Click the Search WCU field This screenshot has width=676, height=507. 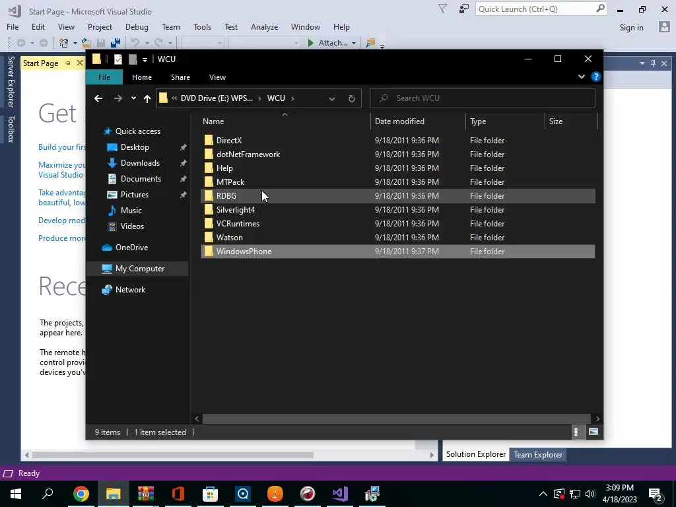coord(483,98)
